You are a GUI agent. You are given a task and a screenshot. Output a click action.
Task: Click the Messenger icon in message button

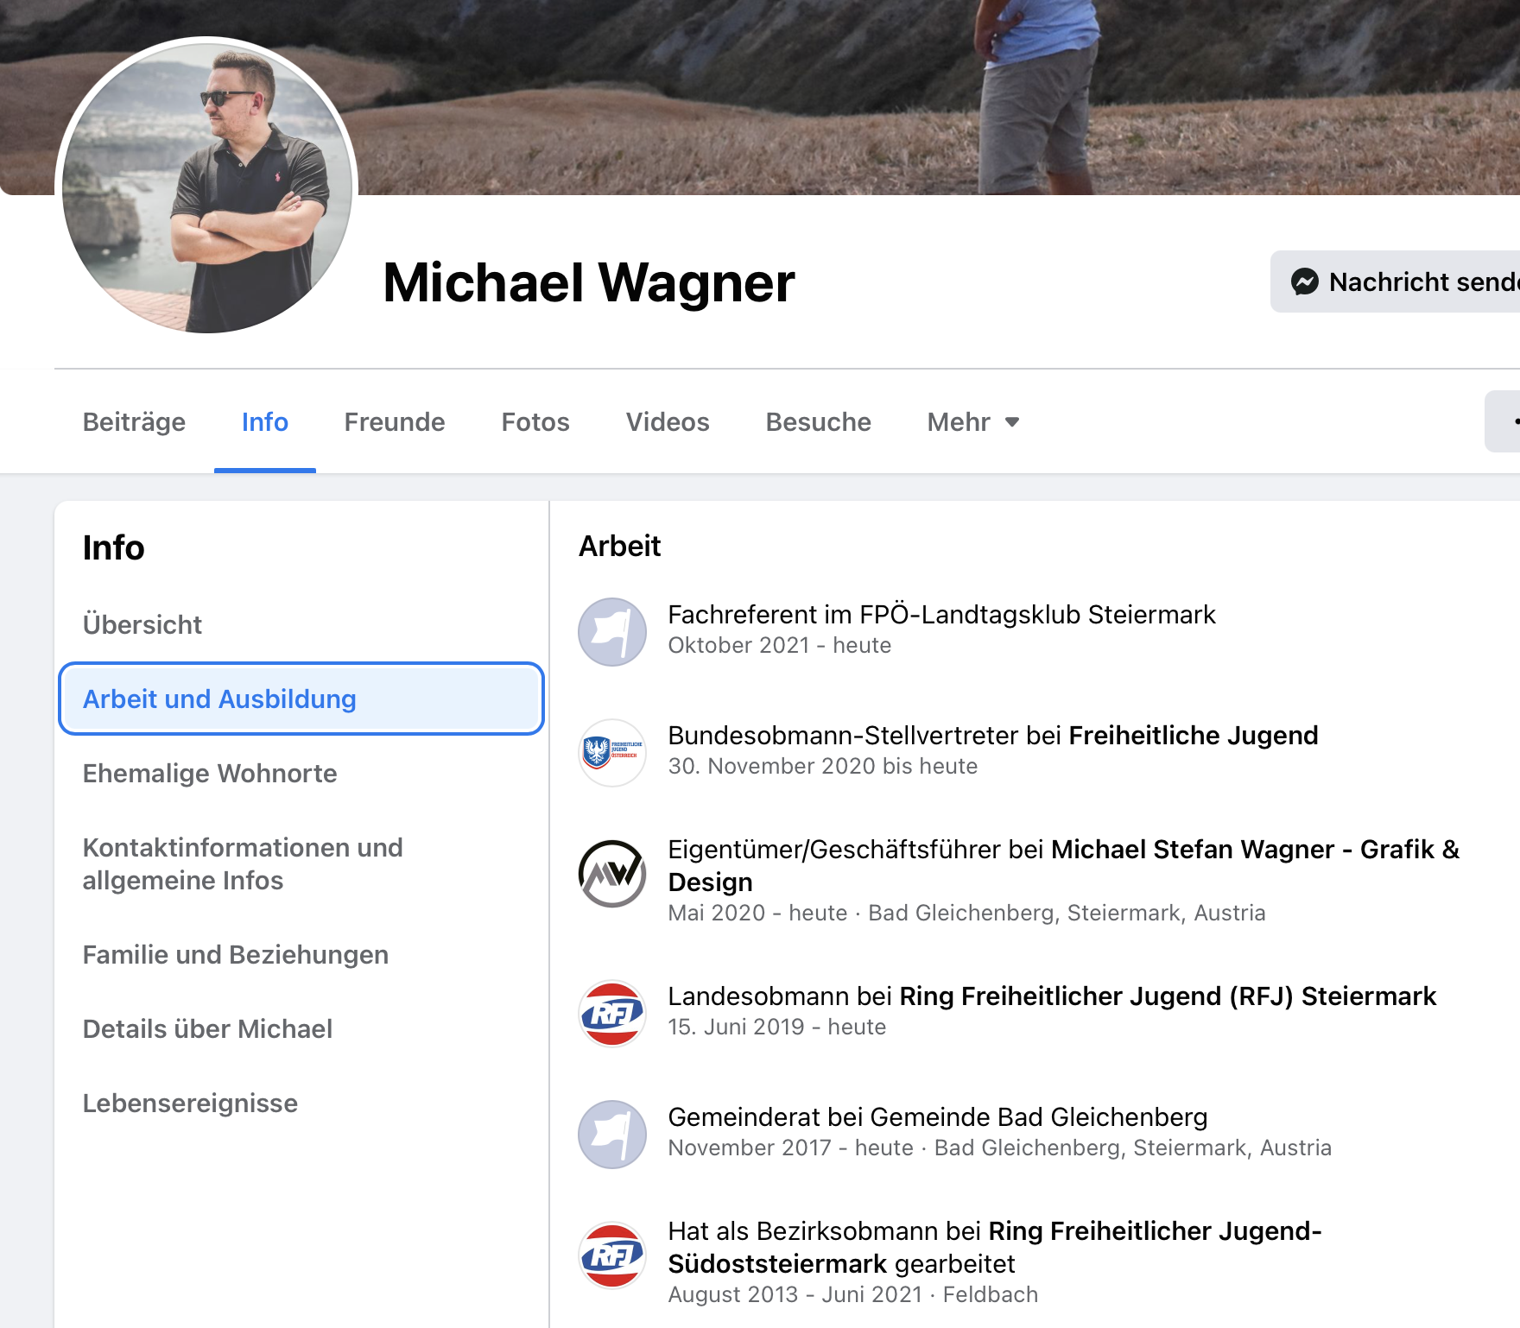pos(1305,281)
